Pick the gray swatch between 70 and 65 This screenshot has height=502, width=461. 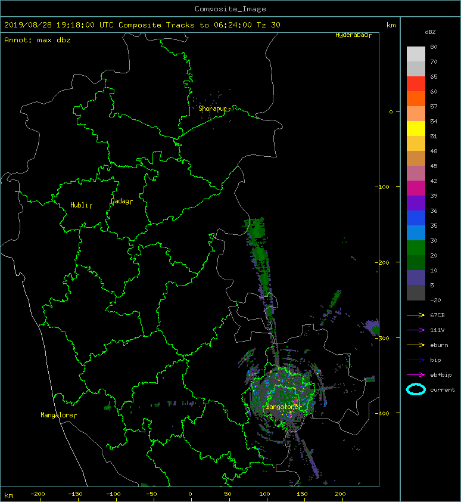tap(416, 69)
